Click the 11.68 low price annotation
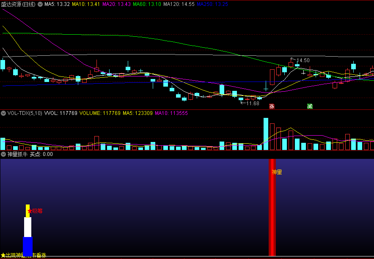374x259 pixels. (x=253, y=103)
